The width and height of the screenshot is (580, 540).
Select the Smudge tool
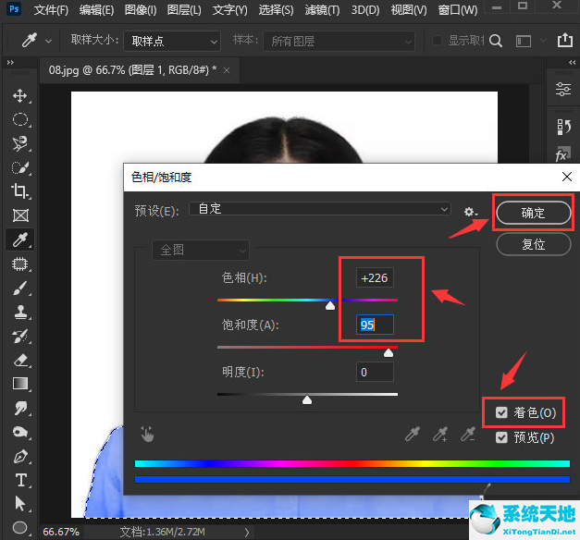click(x=20, y=408)
